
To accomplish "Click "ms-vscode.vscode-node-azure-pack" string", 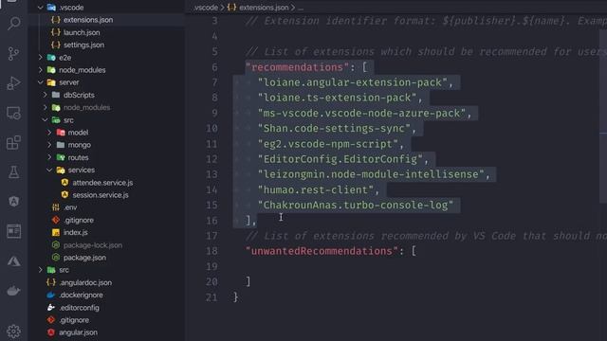I will click(x=362, y=114).
